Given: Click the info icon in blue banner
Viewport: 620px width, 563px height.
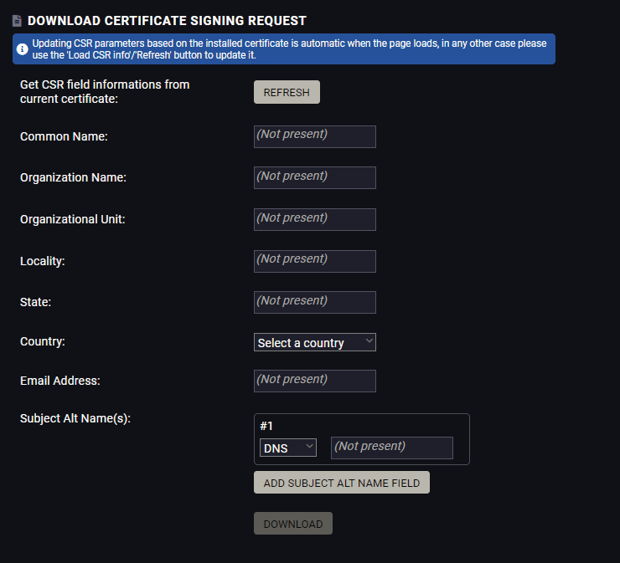Looking at the screenshot, I should coord(23,49).
